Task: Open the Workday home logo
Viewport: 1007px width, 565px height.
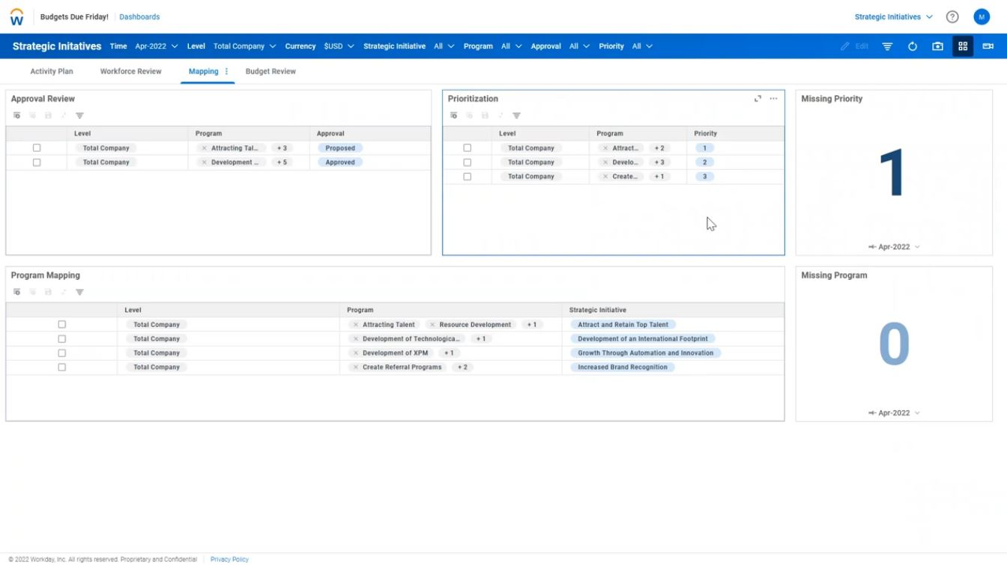Action: pyautogui.click(x=14, y=16)
